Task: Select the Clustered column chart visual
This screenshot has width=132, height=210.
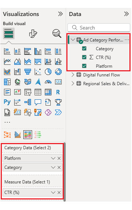Action: coord(38,51)
